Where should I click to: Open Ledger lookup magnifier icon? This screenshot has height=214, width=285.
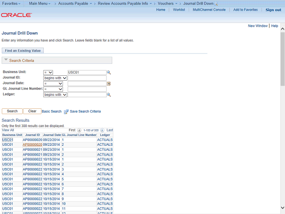109,95
